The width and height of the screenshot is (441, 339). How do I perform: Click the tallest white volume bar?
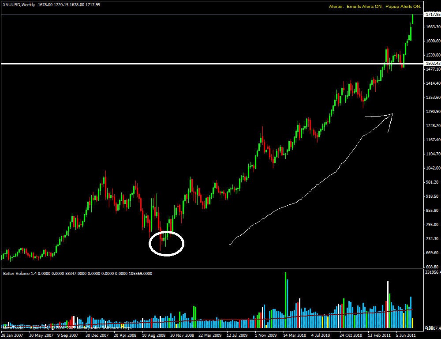pyautogui.click(x=388, y=305)
